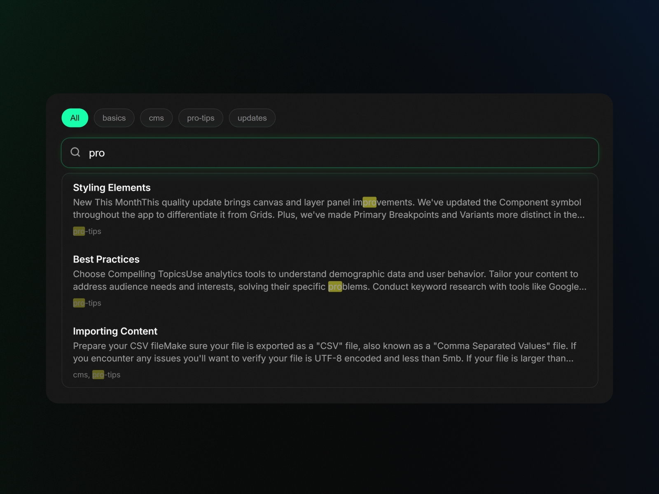
Task: Click the highlighted 'pro' in problems
Action: pyautogui.click(x=334, y=287)
